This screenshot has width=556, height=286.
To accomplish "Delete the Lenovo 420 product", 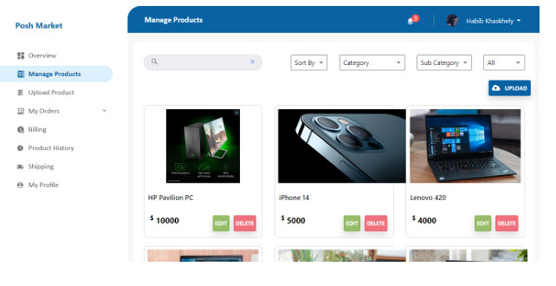I will pyautogui.click(x=507, y=223).
